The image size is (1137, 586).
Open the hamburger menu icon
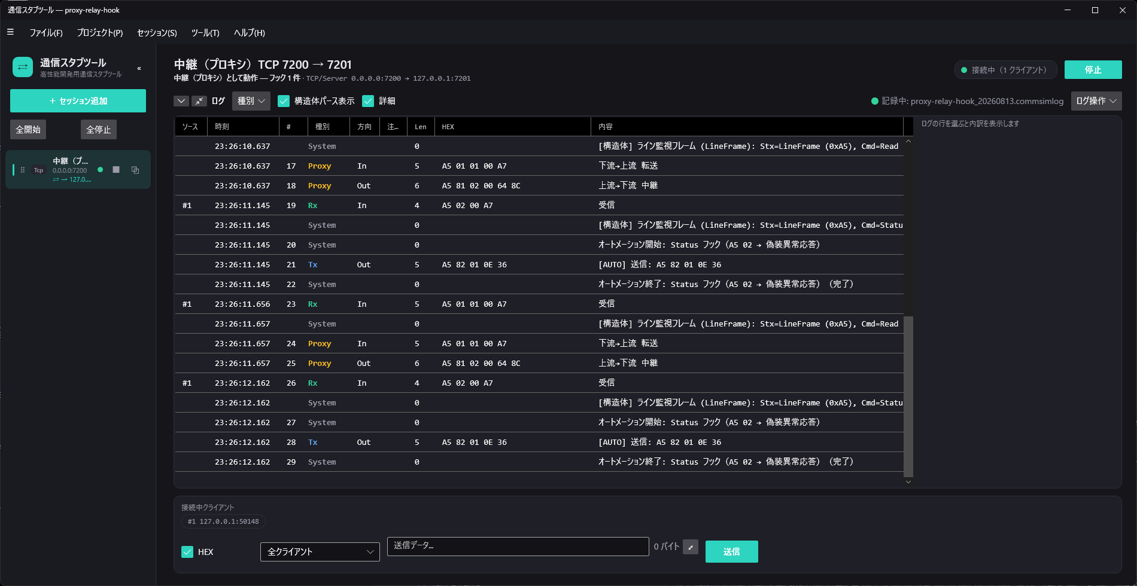point(10,32)
